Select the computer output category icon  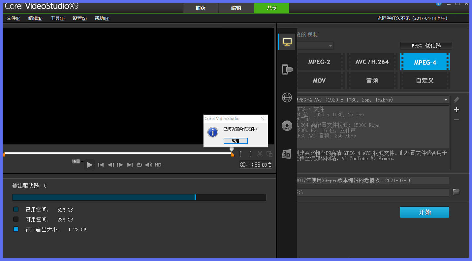pos(287,42)
